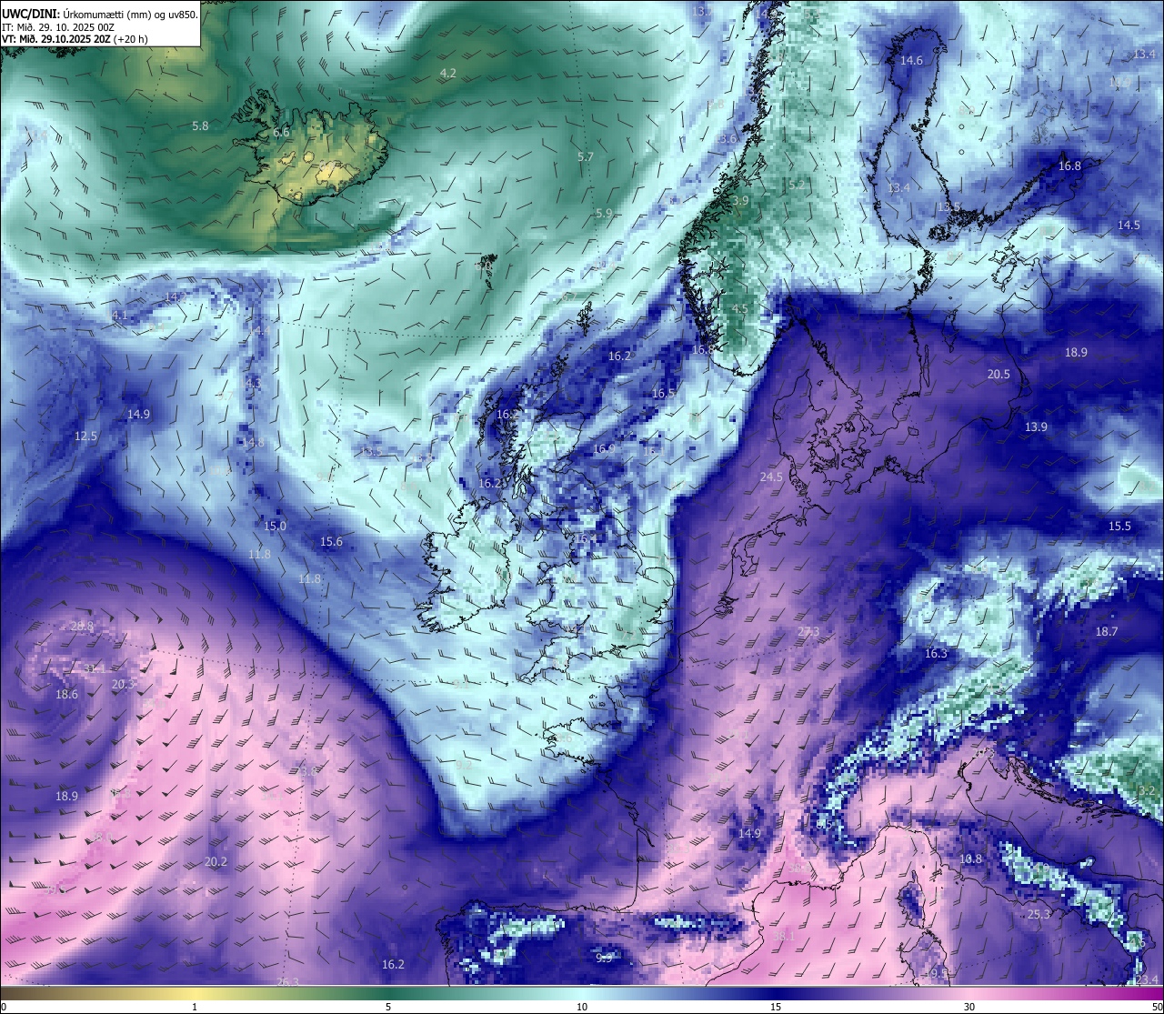1164x1014 pixels.
Task: Click the 13.9 value label
Action: tap(1036, 427)
